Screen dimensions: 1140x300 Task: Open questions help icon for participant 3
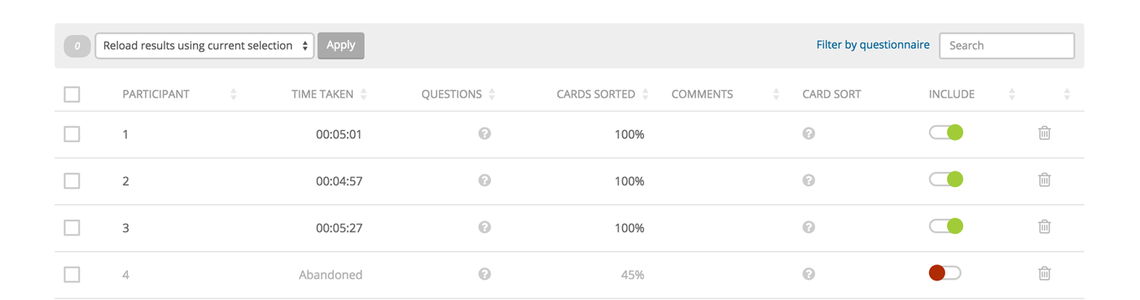[484, 228]
